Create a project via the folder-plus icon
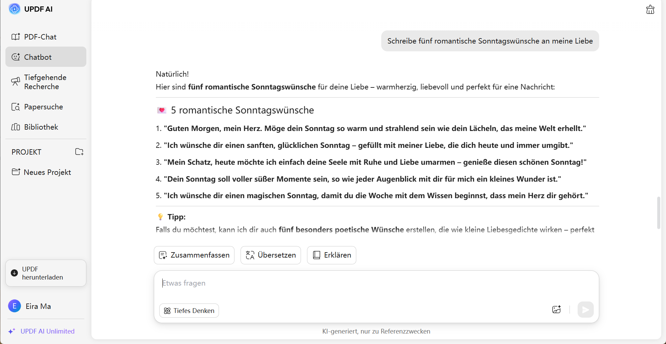The width and height of the screenshot is (666, 344). [79, 152]
